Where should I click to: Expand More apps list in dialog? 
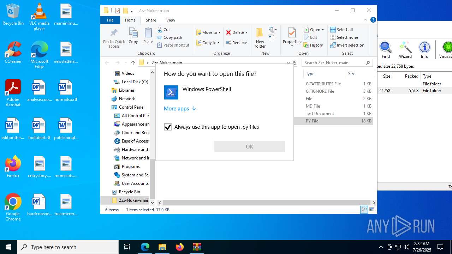[x=180, y=109]
